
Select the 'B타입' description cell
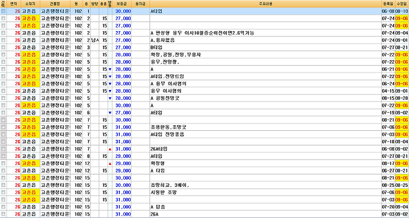pos(265,48)
